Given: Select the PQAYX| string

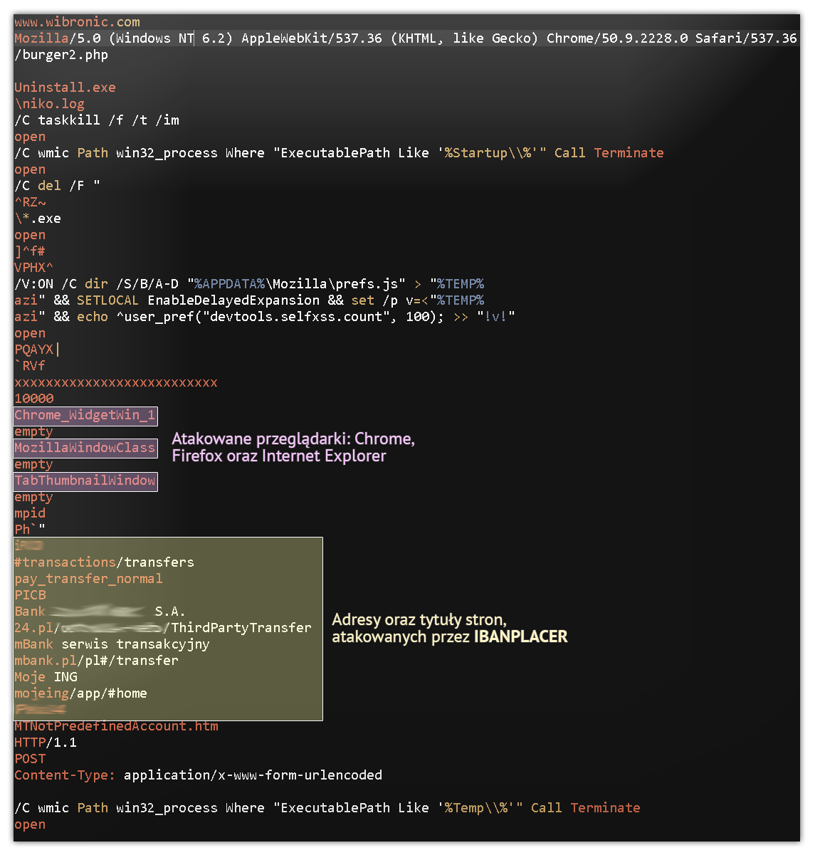Looking at the screenshot, I should coord(37,350).
